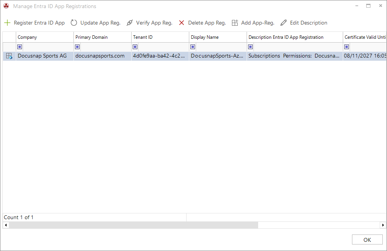Click the Docusnap logo in the title bar
Viewport: 387px width, 251px height.
6,6
